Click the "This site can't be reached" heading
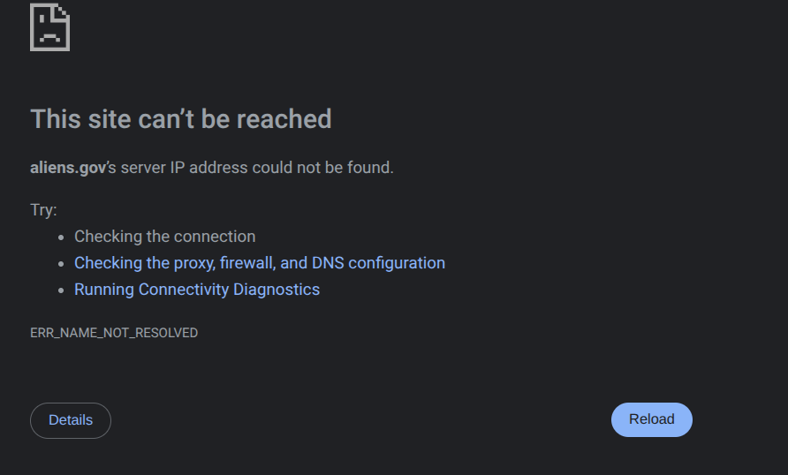The image size is (788, 475). tap(181, 119)
